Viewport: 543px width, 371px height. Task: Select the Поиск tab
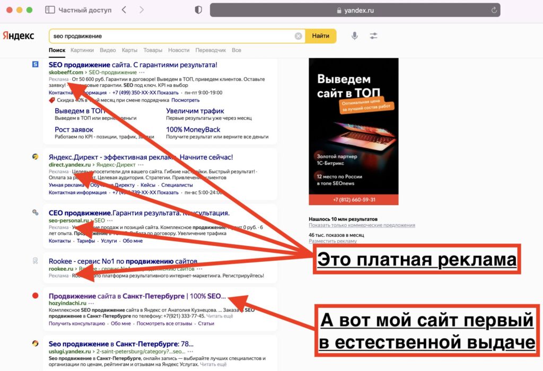point(57,50)
